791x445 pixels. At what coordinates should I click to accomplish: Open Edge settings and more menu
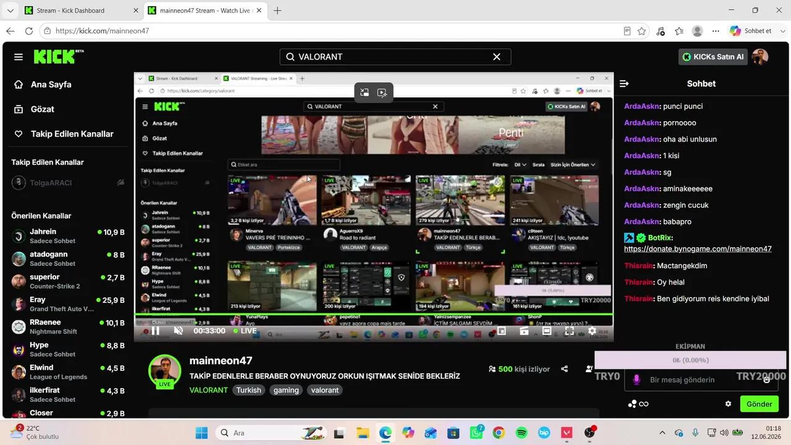(716, 31)
